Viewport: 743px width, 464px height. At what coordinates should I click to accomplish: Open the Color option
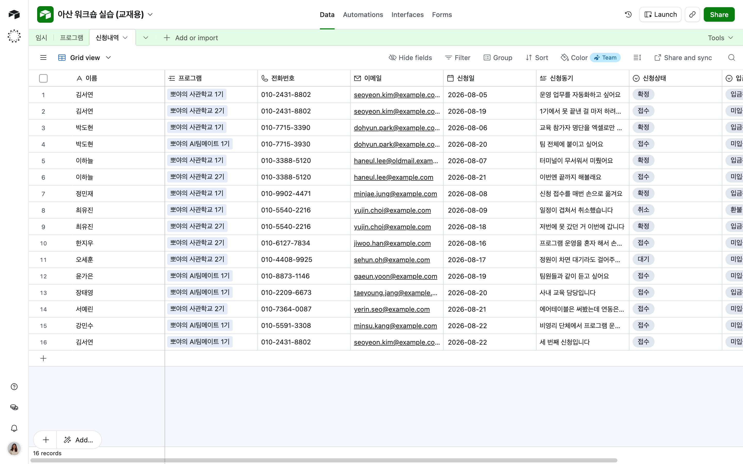[574, 58]
